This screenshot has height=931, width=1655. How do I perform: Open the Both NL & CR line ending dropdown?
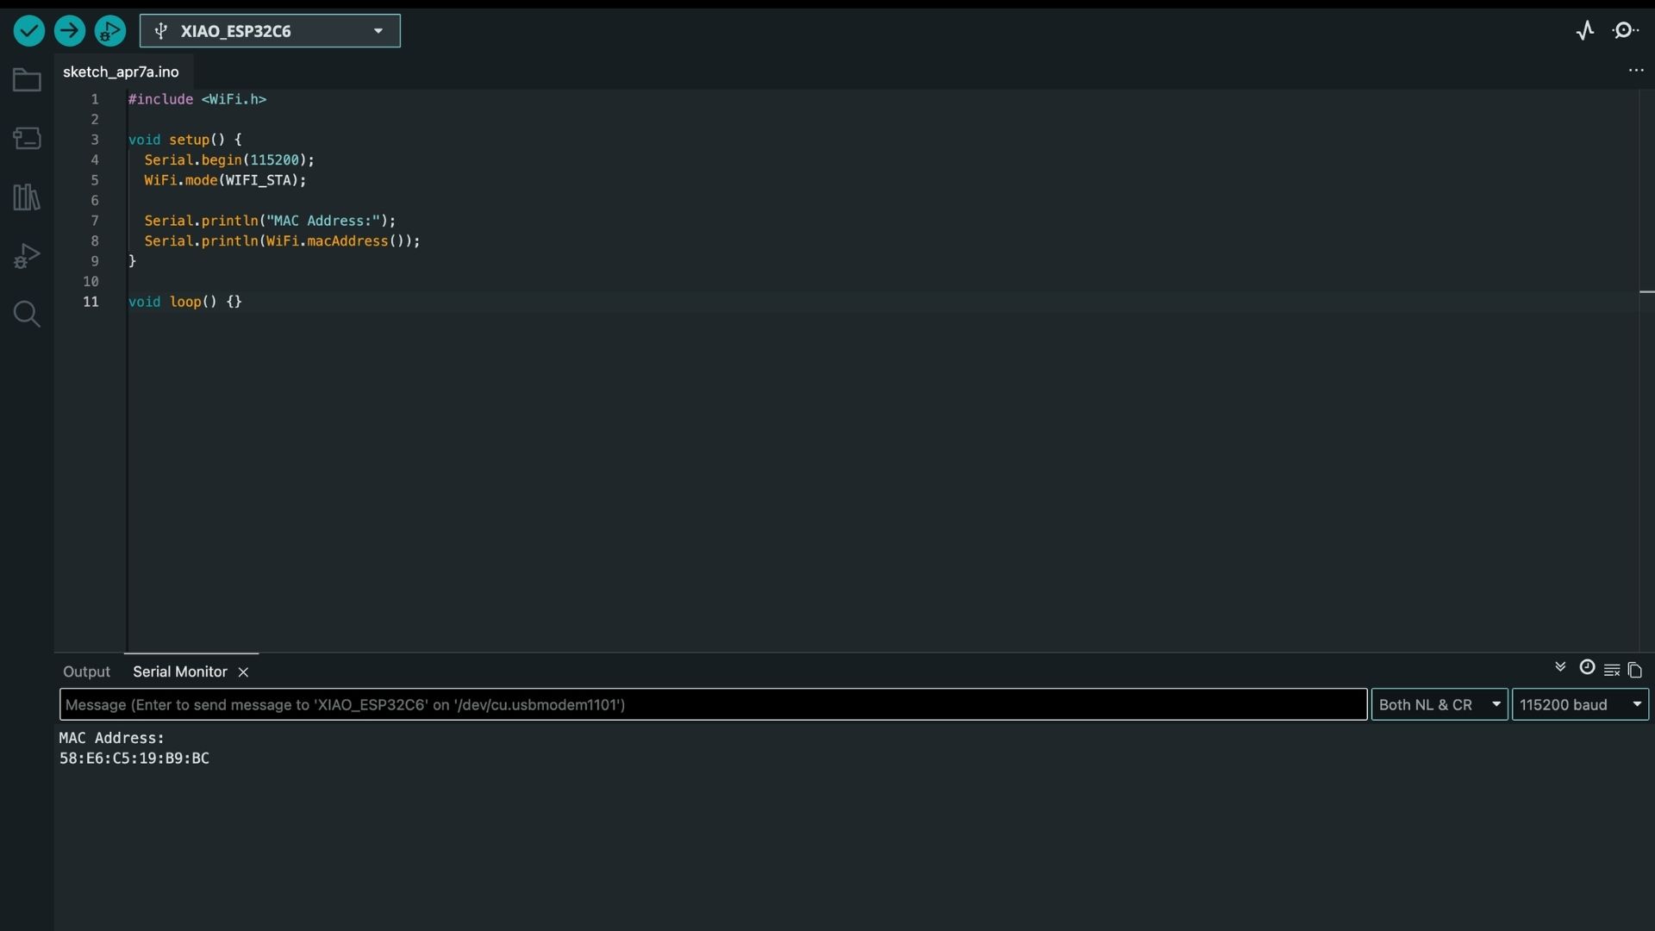pyautogui.click(x=1439, y=704)
